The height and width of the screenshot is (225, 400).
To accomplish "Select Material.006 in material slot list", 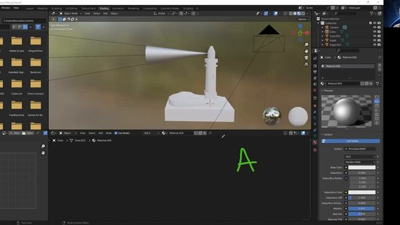I will coord(347,66).
